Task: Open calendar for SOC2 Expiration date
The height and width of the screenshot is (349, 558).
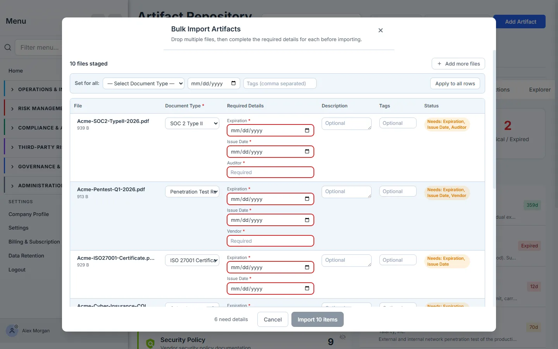Action: click(x=307, y=130)
